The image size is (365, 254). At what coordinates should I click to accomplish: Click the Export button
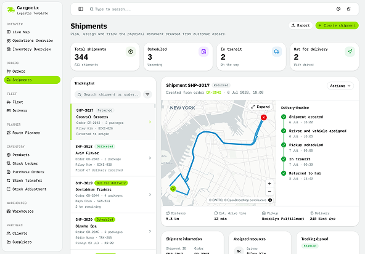click(301, 25)
